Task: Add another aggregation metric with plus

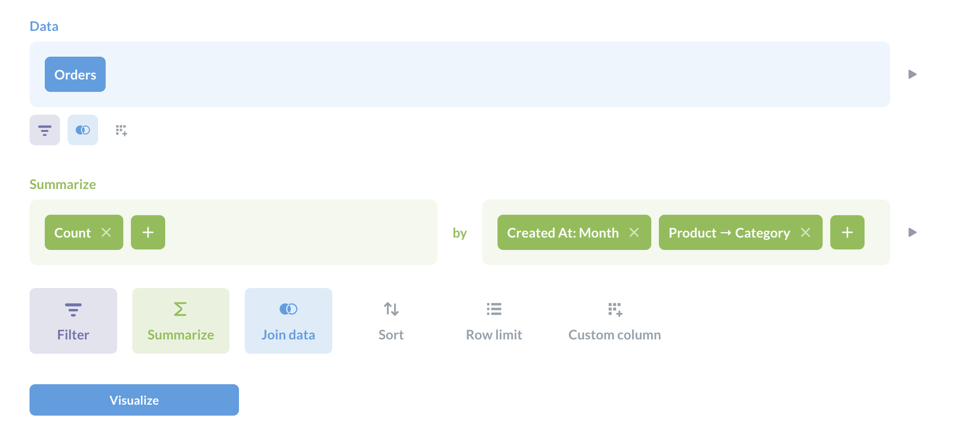Action: point(148,232)
